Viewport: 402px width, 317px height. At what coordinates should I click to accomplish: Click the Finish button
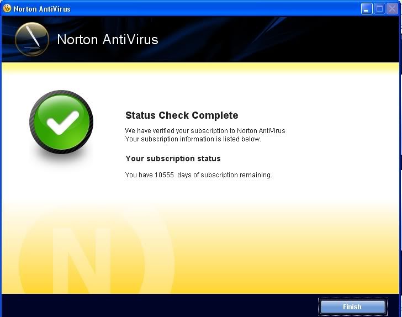(x=353, y=307)
